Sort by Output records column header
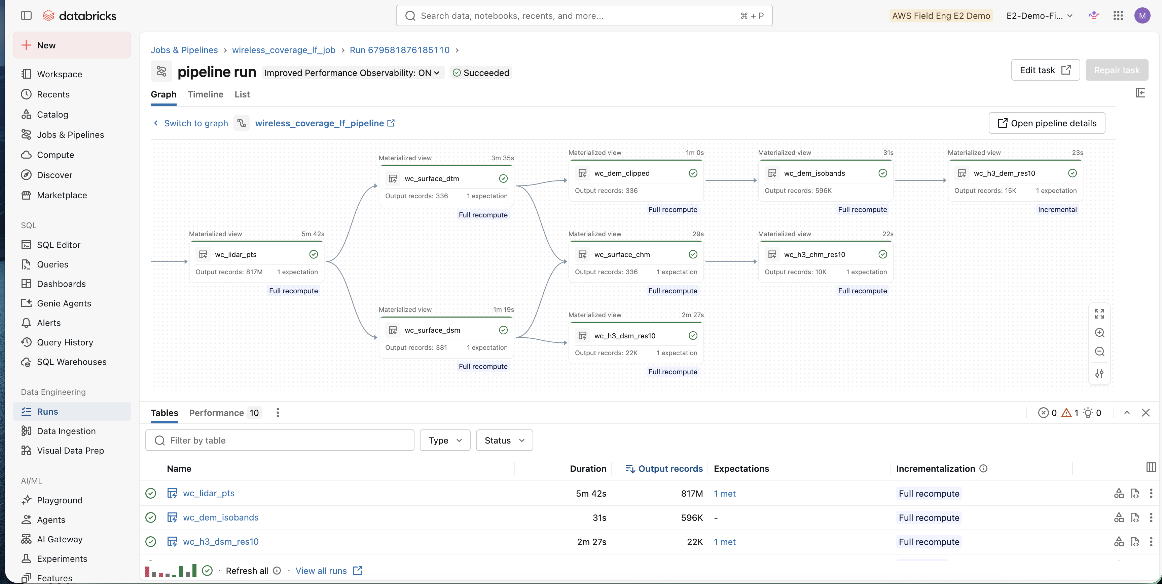 point(663,469)
